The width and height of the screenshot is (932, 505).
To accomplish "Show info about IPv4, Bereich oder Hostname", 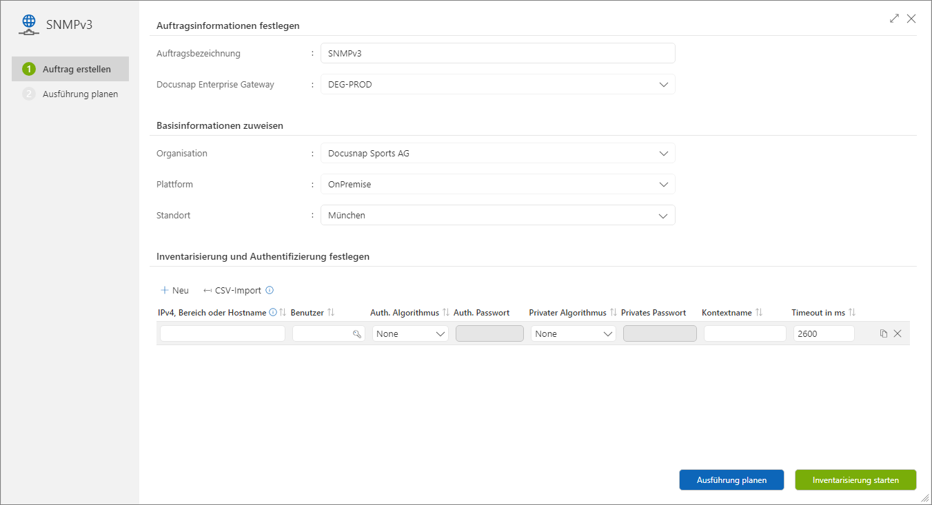I will [272, 313].
